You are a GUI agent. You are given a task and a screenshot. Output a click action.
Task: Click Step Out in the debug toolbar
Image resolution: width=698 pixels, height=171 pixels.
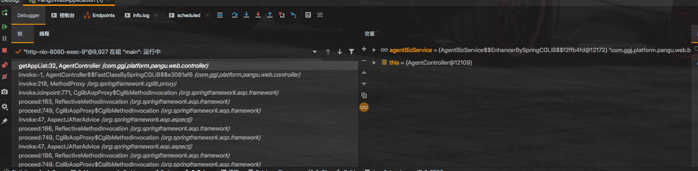point(270,15)
